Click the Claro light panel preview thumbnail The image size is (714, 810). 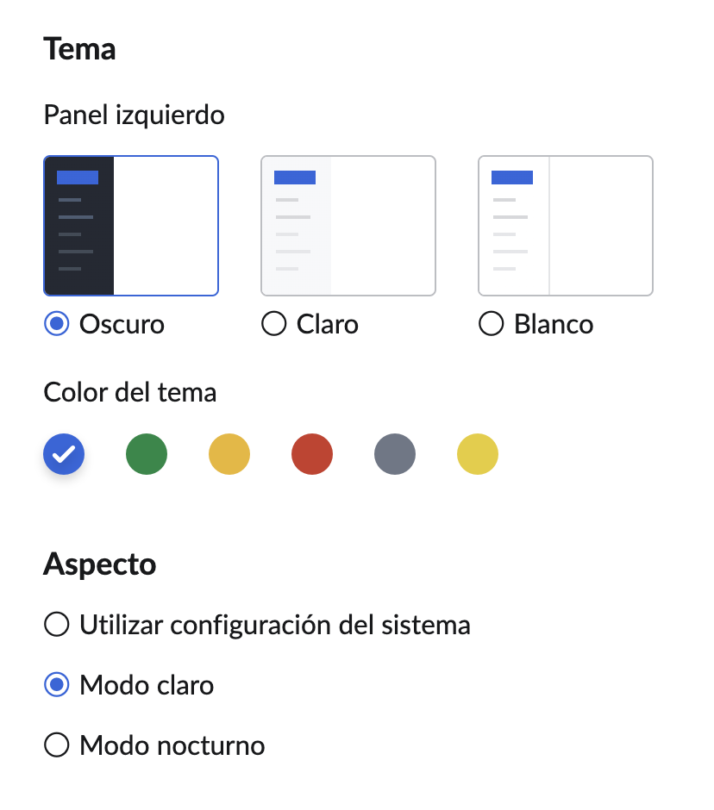click(348, 226)
